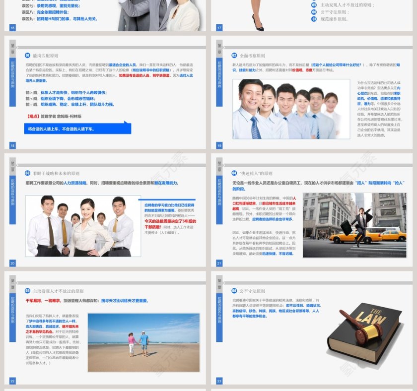Click the 06 badge beside 公平守法原则
The image size is (417, 391).
click(234, 291)
